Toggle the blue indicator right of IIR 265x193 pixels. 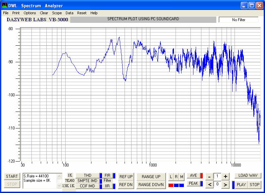click(114, 186)
